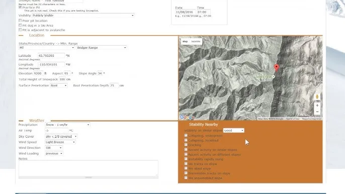This screenshot has height=194, width=345.
Task: Open the Visibility dropdown
Action: point(83,16)
